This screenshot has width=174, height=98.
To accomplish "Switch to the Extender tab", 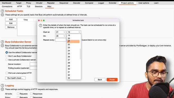I will tap(113, 3).
